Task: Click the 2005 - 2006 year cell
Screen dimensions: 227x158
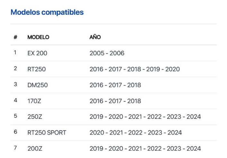Action: click(x=107, y=53)
